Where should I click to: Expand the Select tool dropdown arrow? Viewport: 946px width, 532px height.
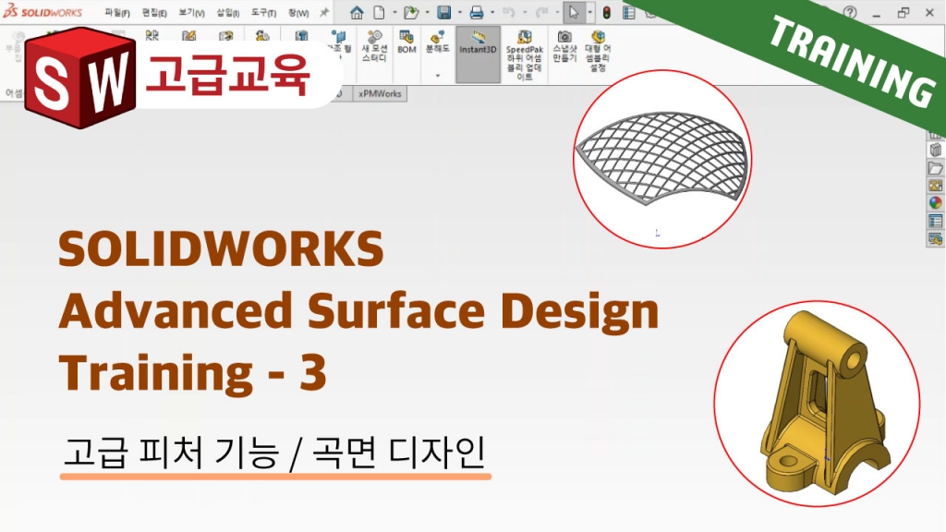point(589,12)
